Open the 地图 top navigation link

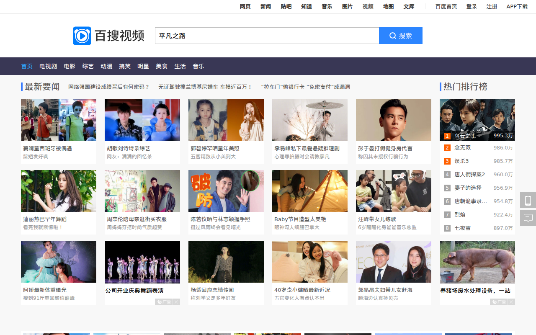pyautogui.click(x=389, y=7)
